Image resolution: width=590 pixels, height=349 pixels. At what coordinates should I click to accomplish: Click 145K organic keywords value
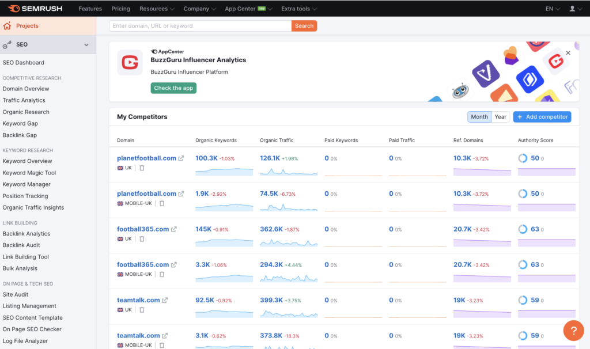(x=203, y=229)
